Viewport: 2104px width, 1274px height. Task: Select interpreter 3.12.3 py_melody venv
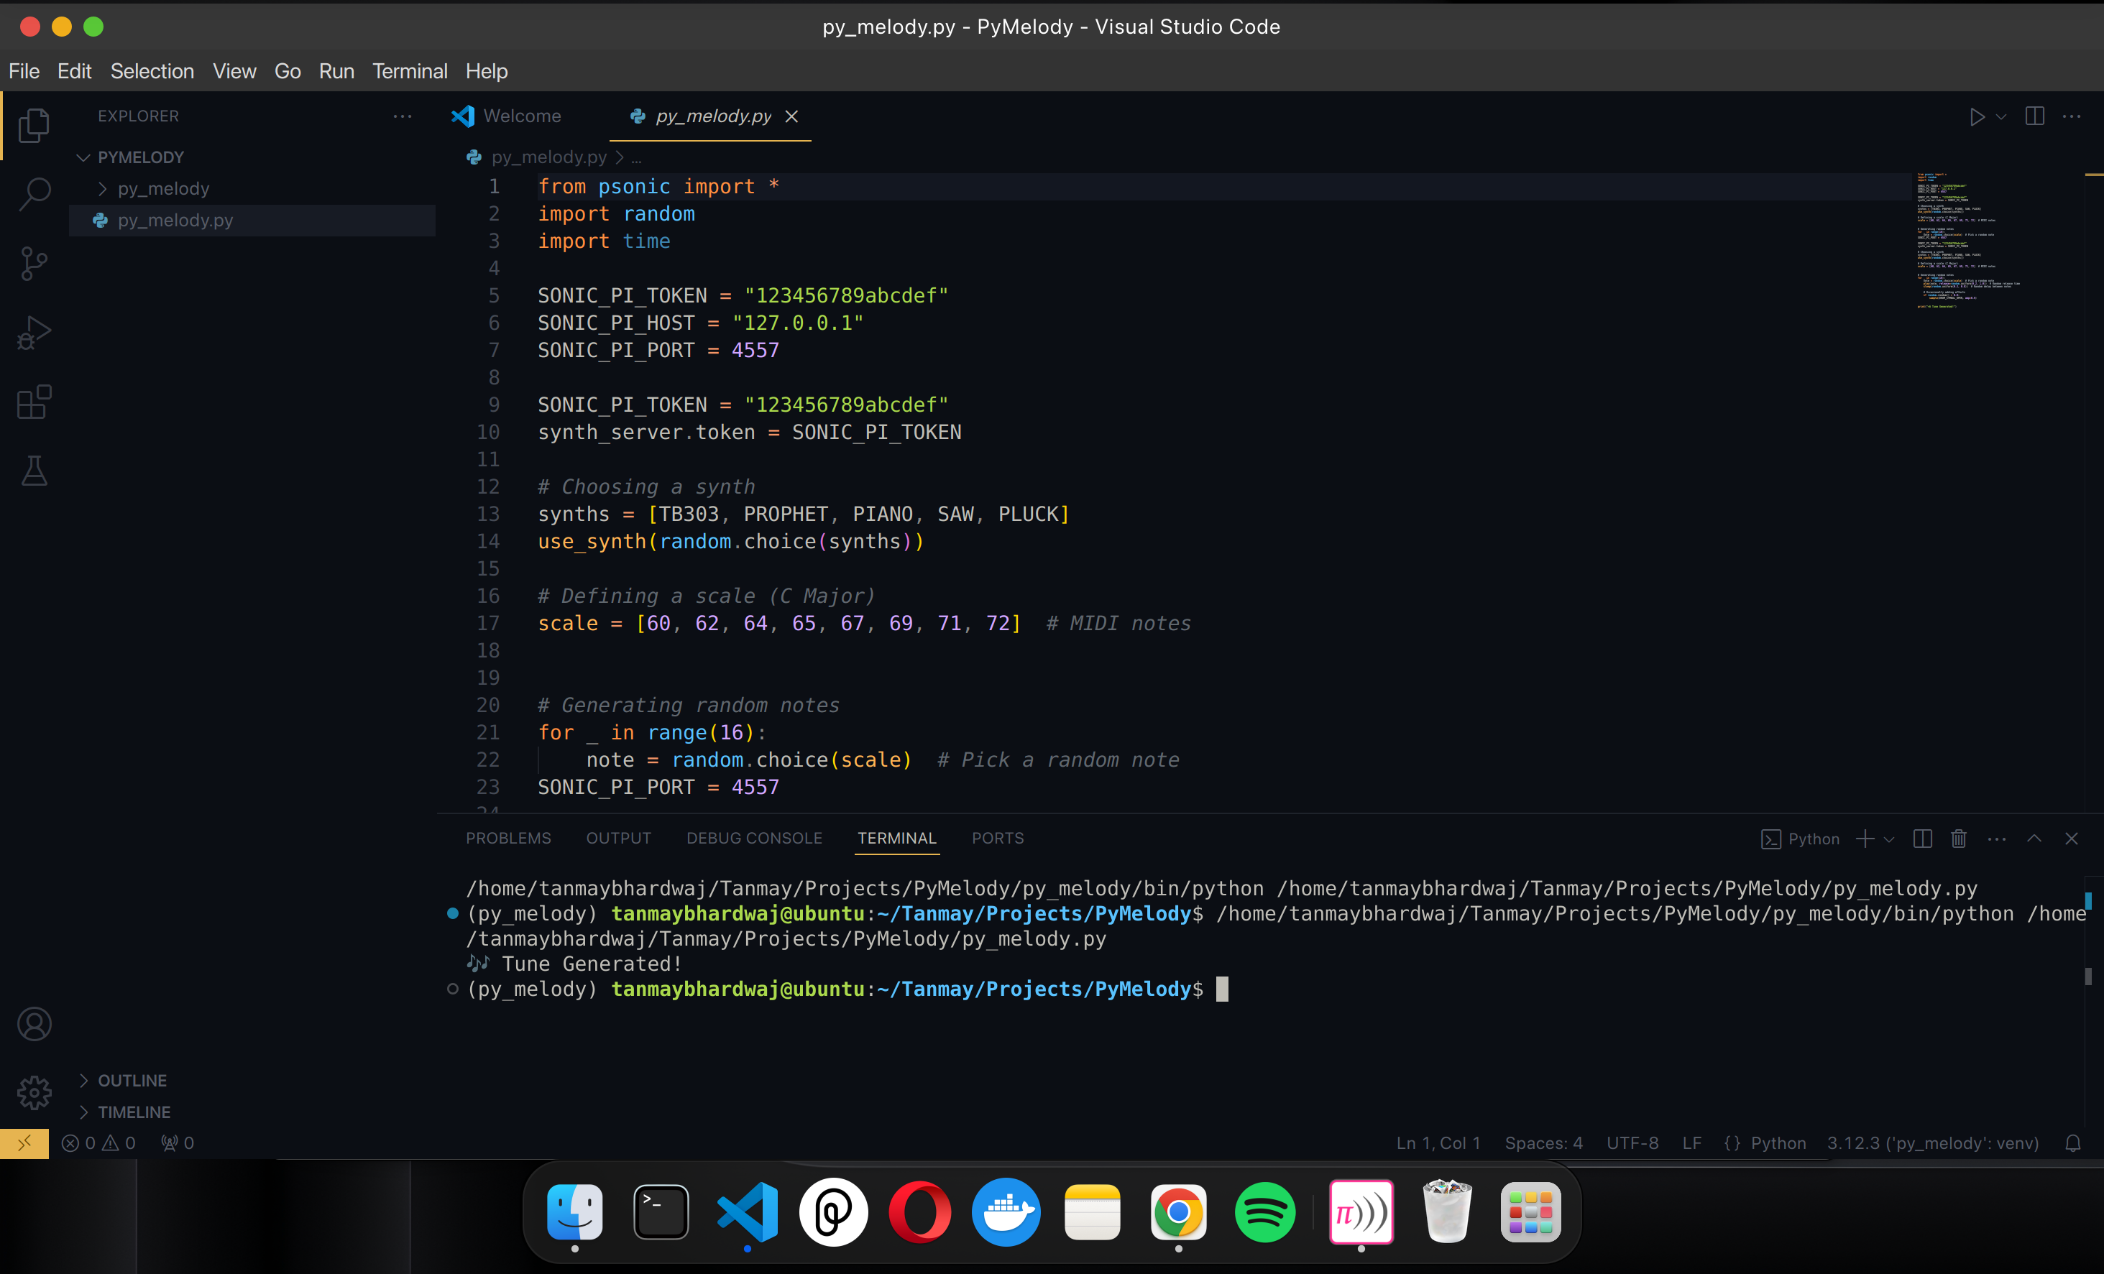click(1932, 1143)
